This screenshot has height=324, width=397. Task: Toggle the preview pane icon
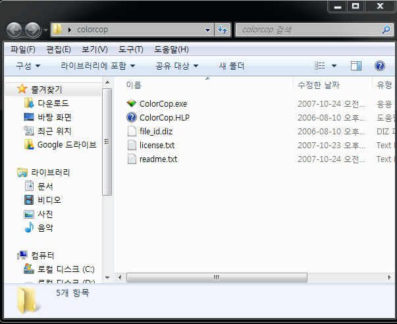(356, 66)
